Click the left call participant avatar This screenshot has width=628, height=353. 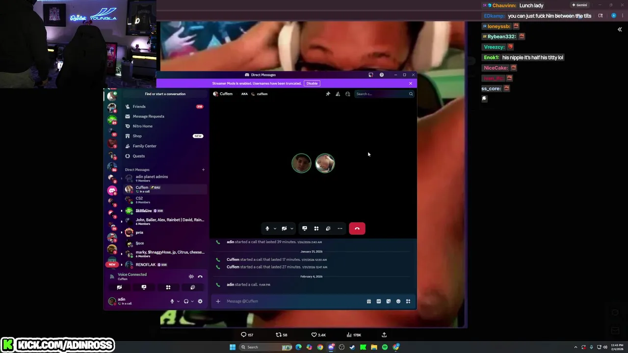click(301, 163)
